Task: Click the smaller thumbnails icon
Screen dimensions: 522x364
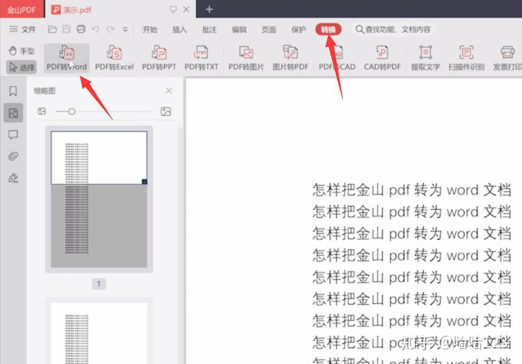Action: pyautogui.click(x=42, y=111)
